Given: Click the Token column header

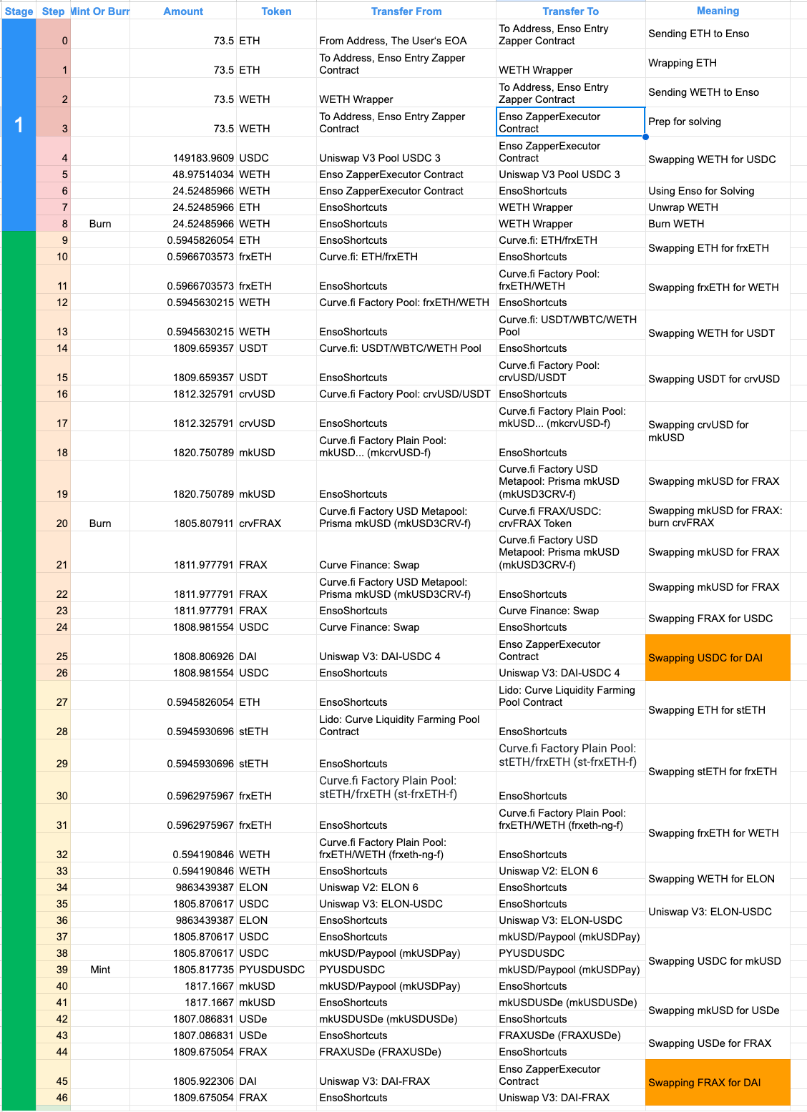Looking at the screenshot, I should [276, 11].
